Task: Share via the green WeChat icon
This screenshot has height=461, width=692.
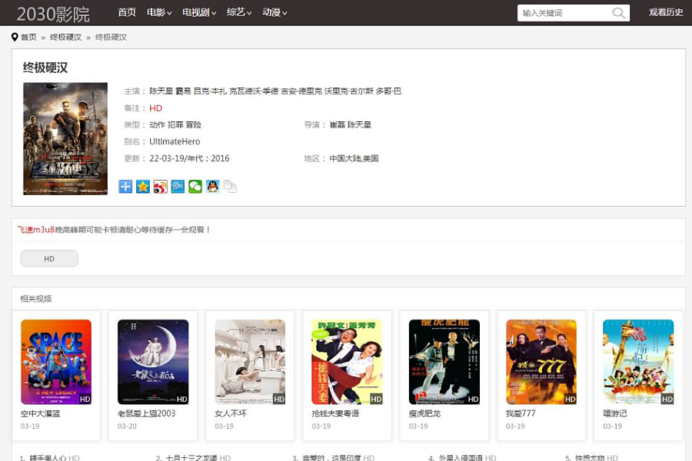Action: coord(195,187)
